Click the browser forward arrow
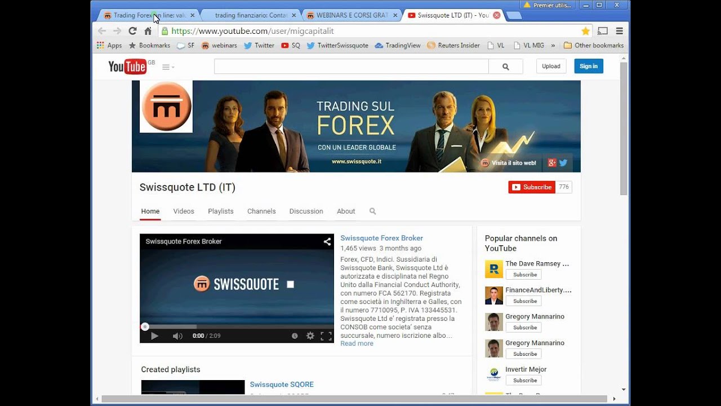This screenshot has width=721, height=406. click(117, 32)
